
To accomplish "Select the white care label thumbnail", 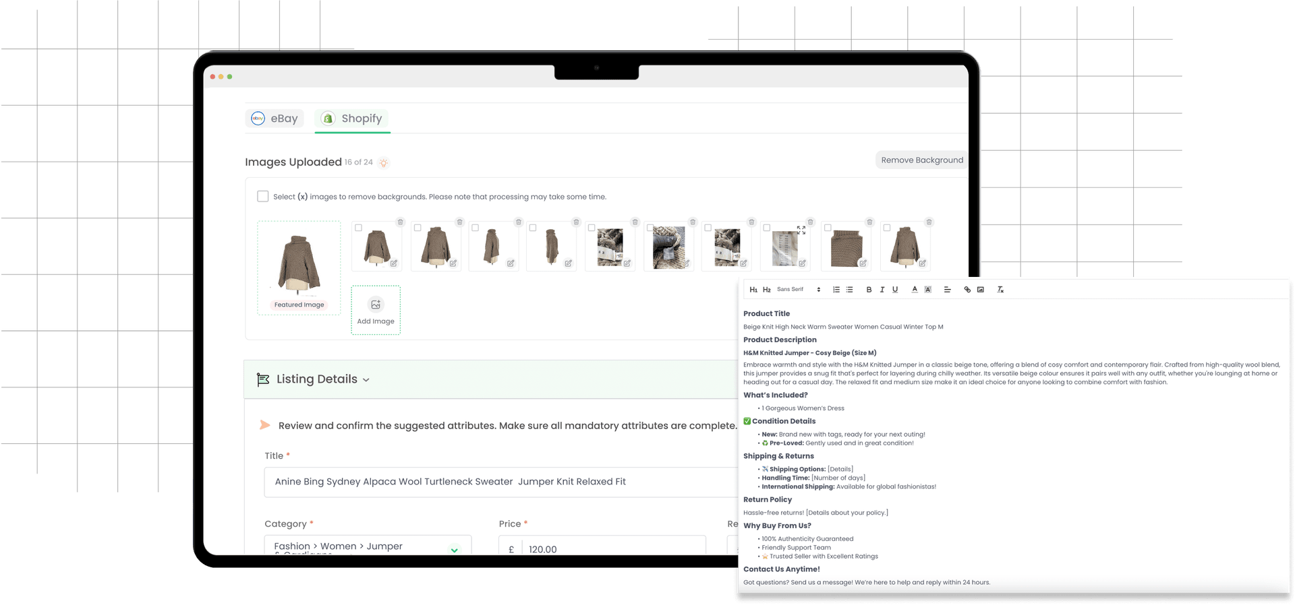I will 785,247.
